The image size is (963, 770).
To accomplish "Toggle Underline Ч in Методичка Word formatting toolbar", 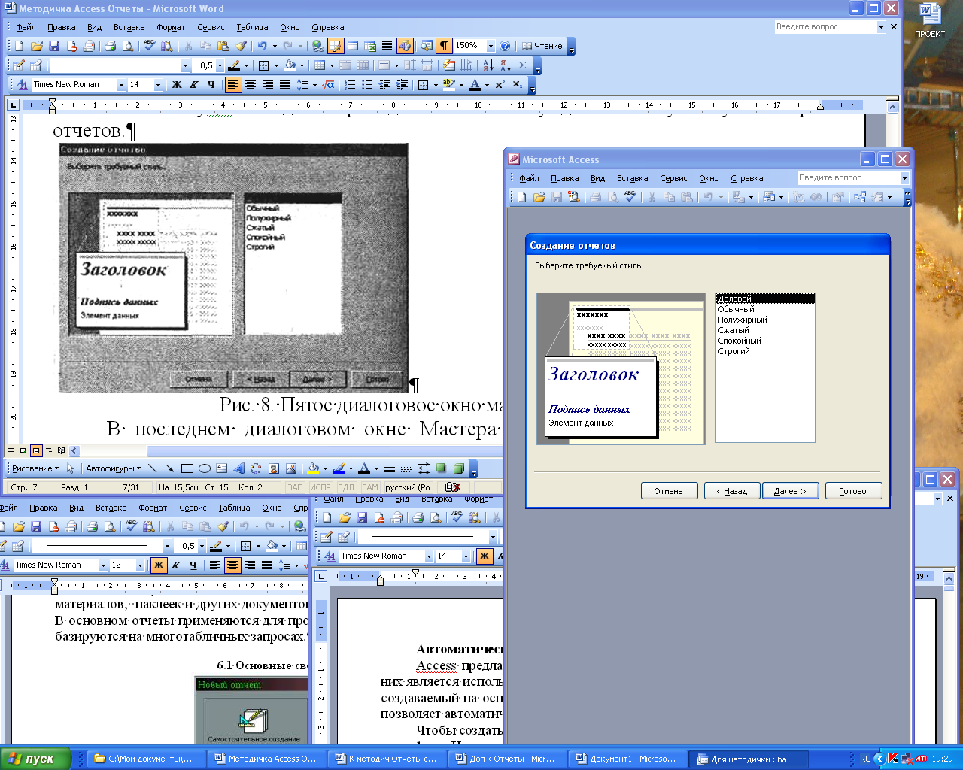I will point(211,85).
